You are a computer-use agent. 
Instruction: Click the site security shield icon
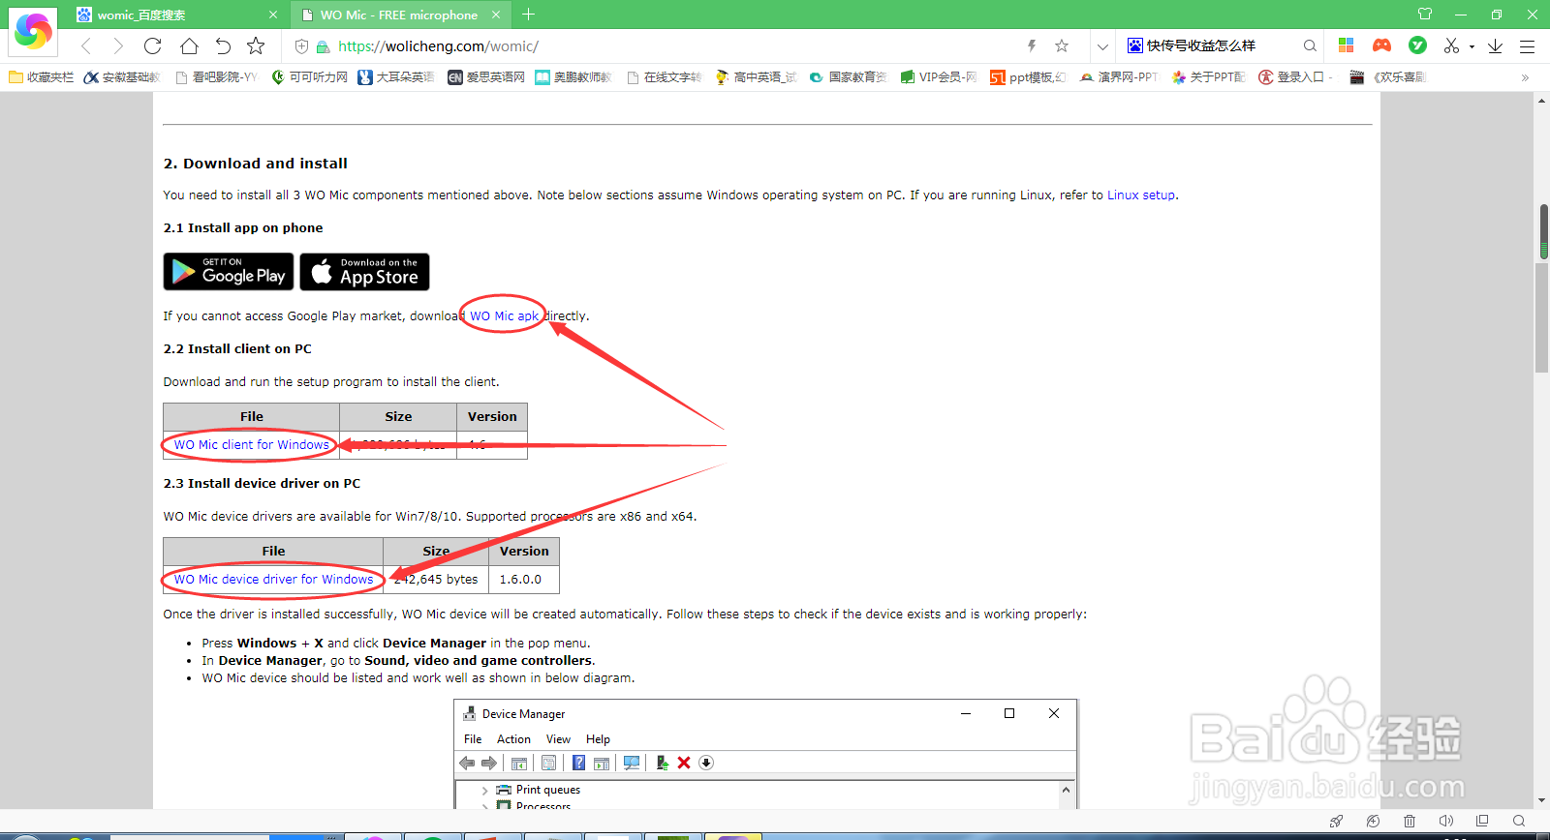pyautogui.click(x=301, y=46)
